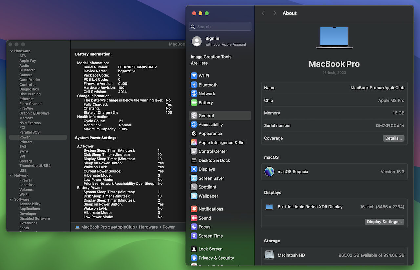Select Applications under Software section
Screen dimensions: 420x270
click(30, 209)
